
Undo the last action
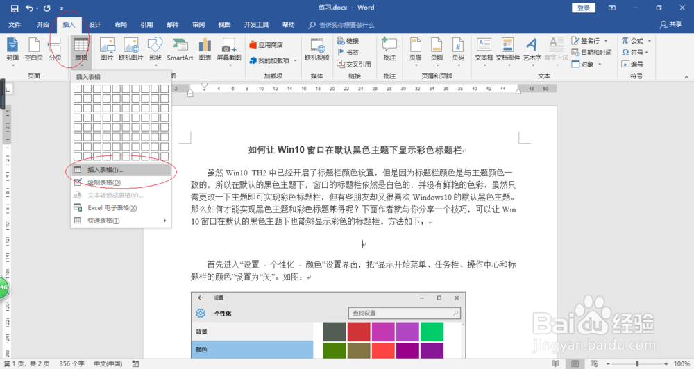tap(29, 8)
